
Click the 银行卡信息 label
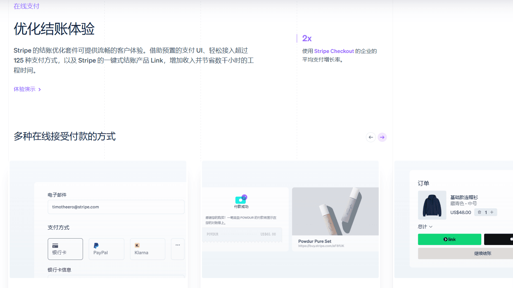[59, 270]
